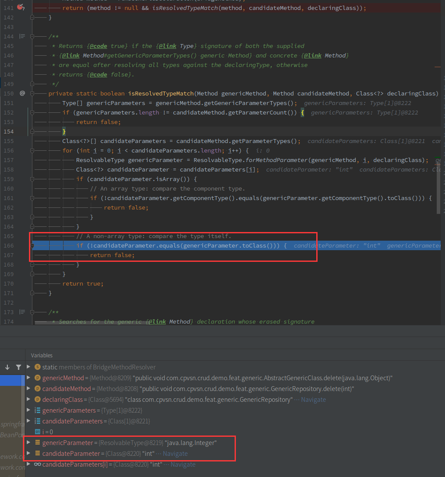Click line number 166 in the gutter
This screenshot has width=445, height=477.
(9, 245)
